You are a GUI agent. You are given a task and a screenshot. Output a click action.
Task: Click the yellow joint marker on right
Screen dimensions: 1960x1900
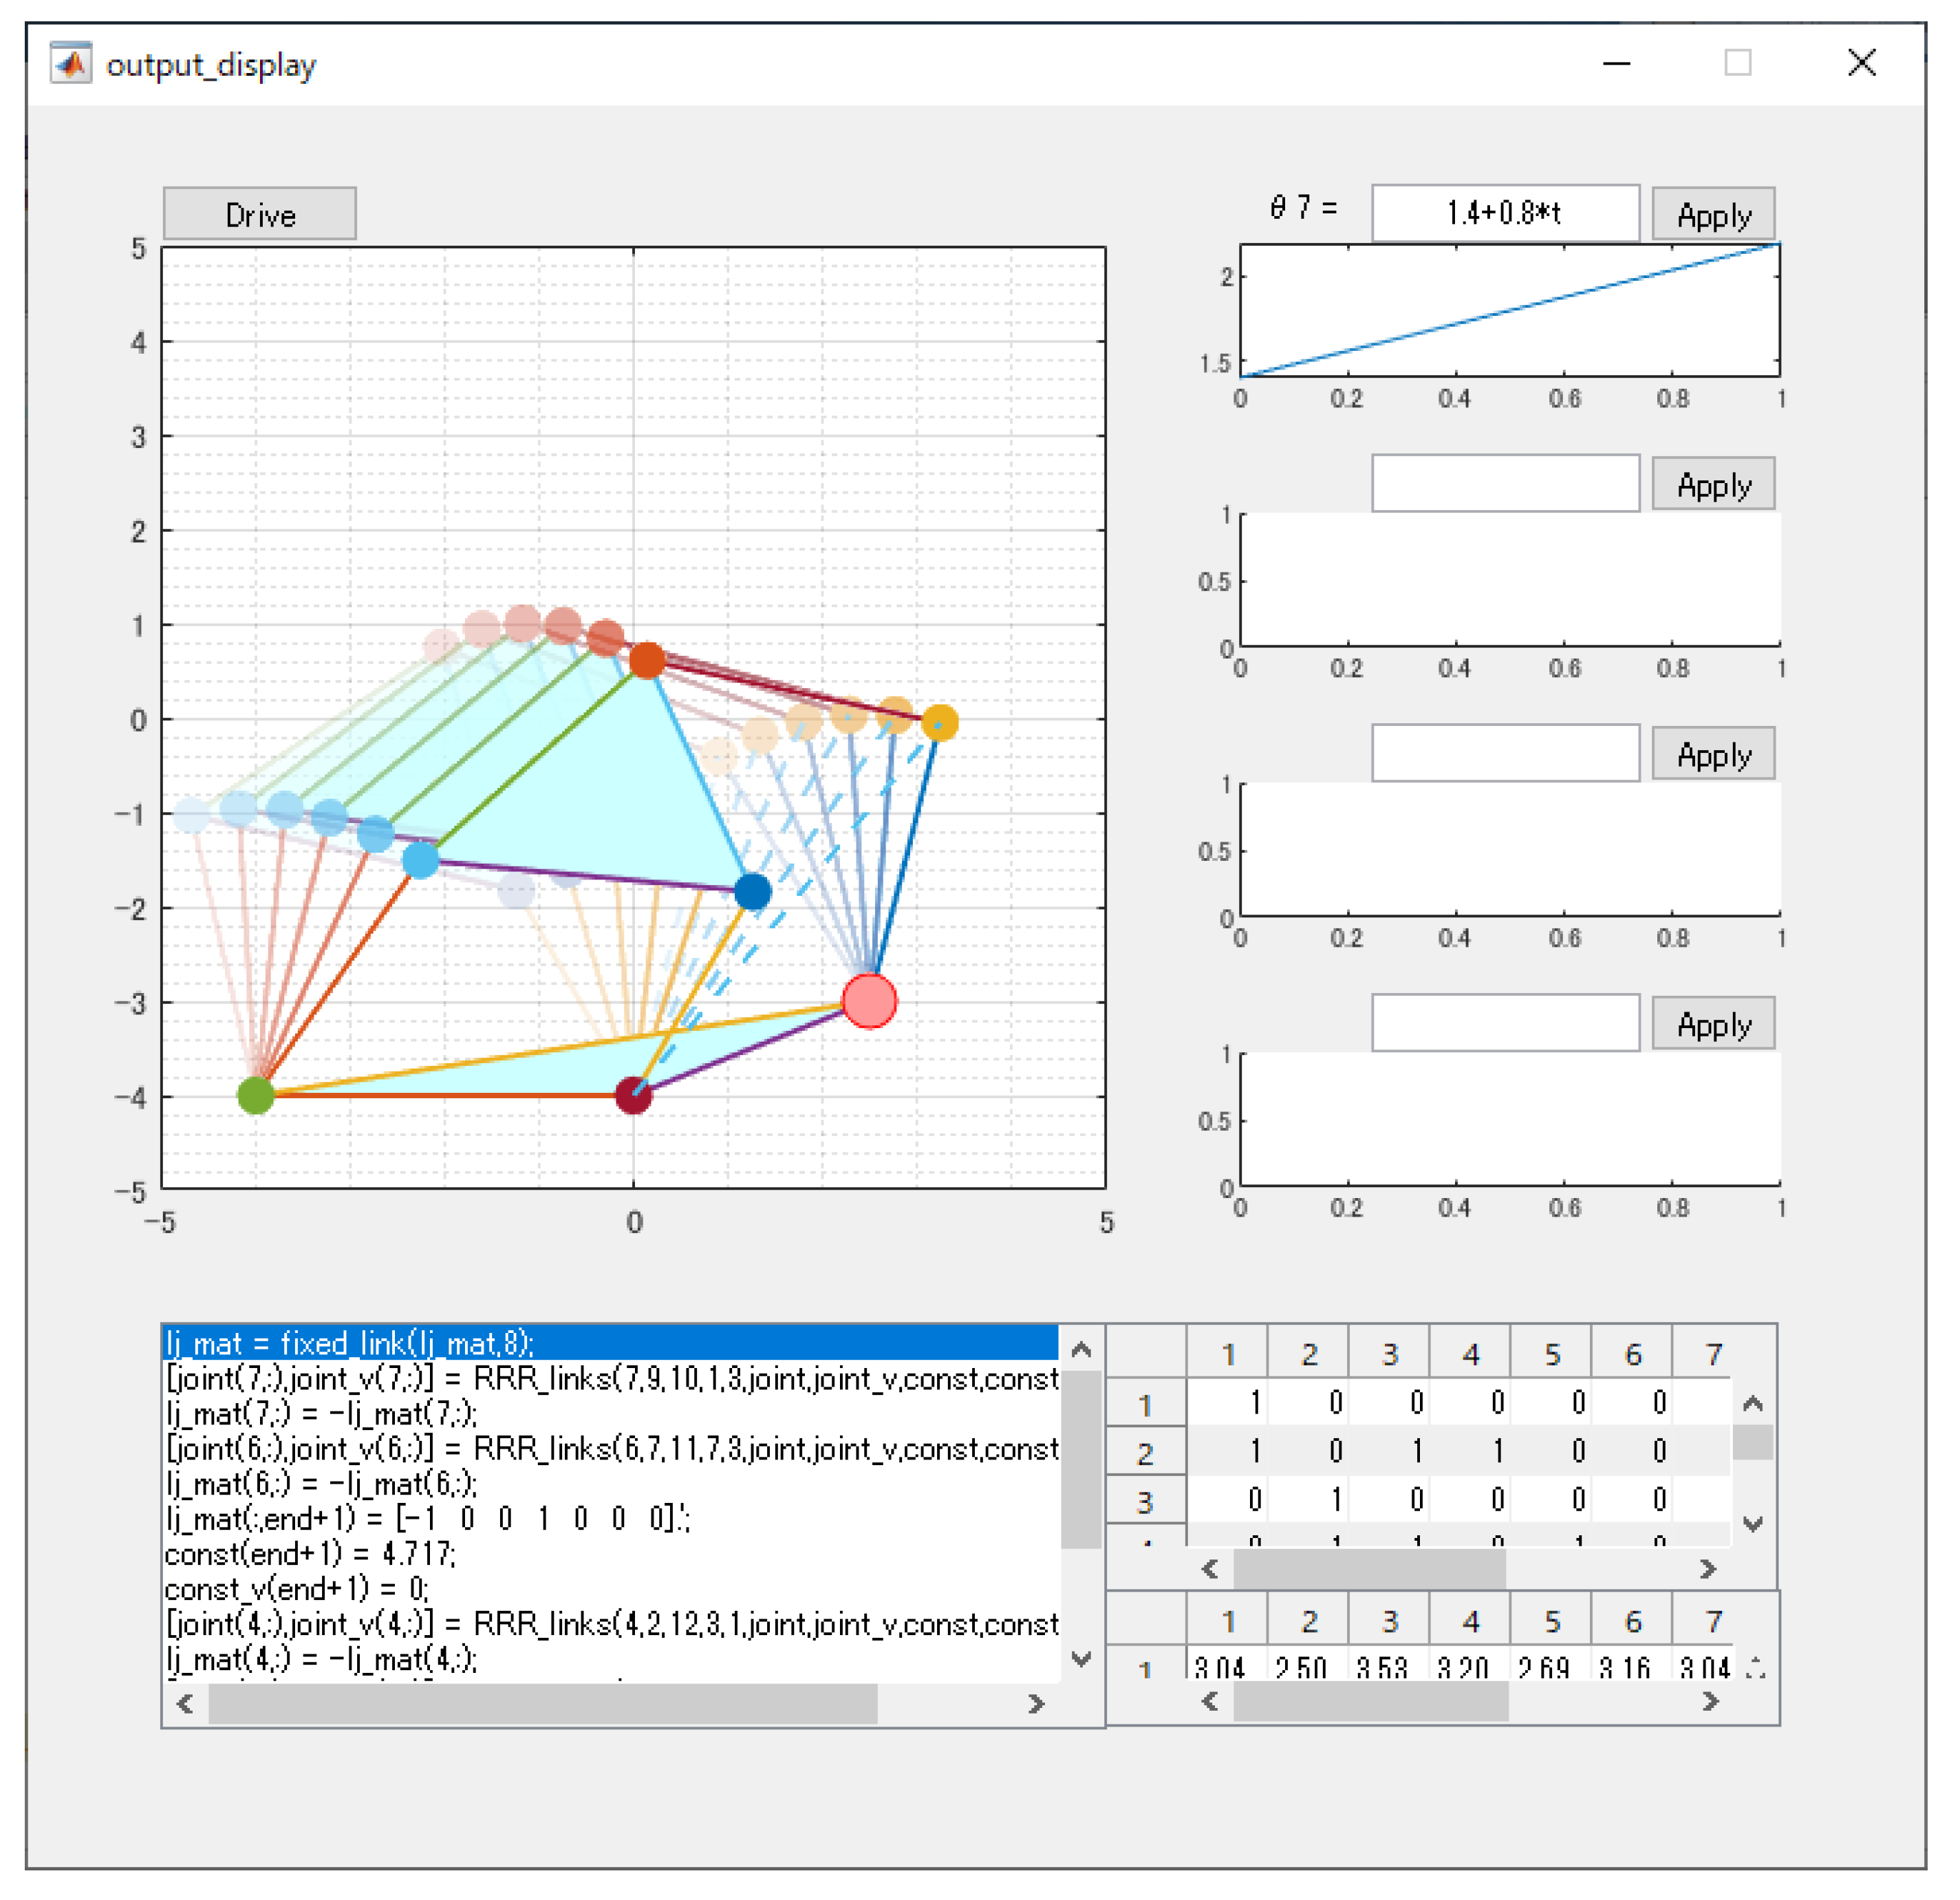939,723
